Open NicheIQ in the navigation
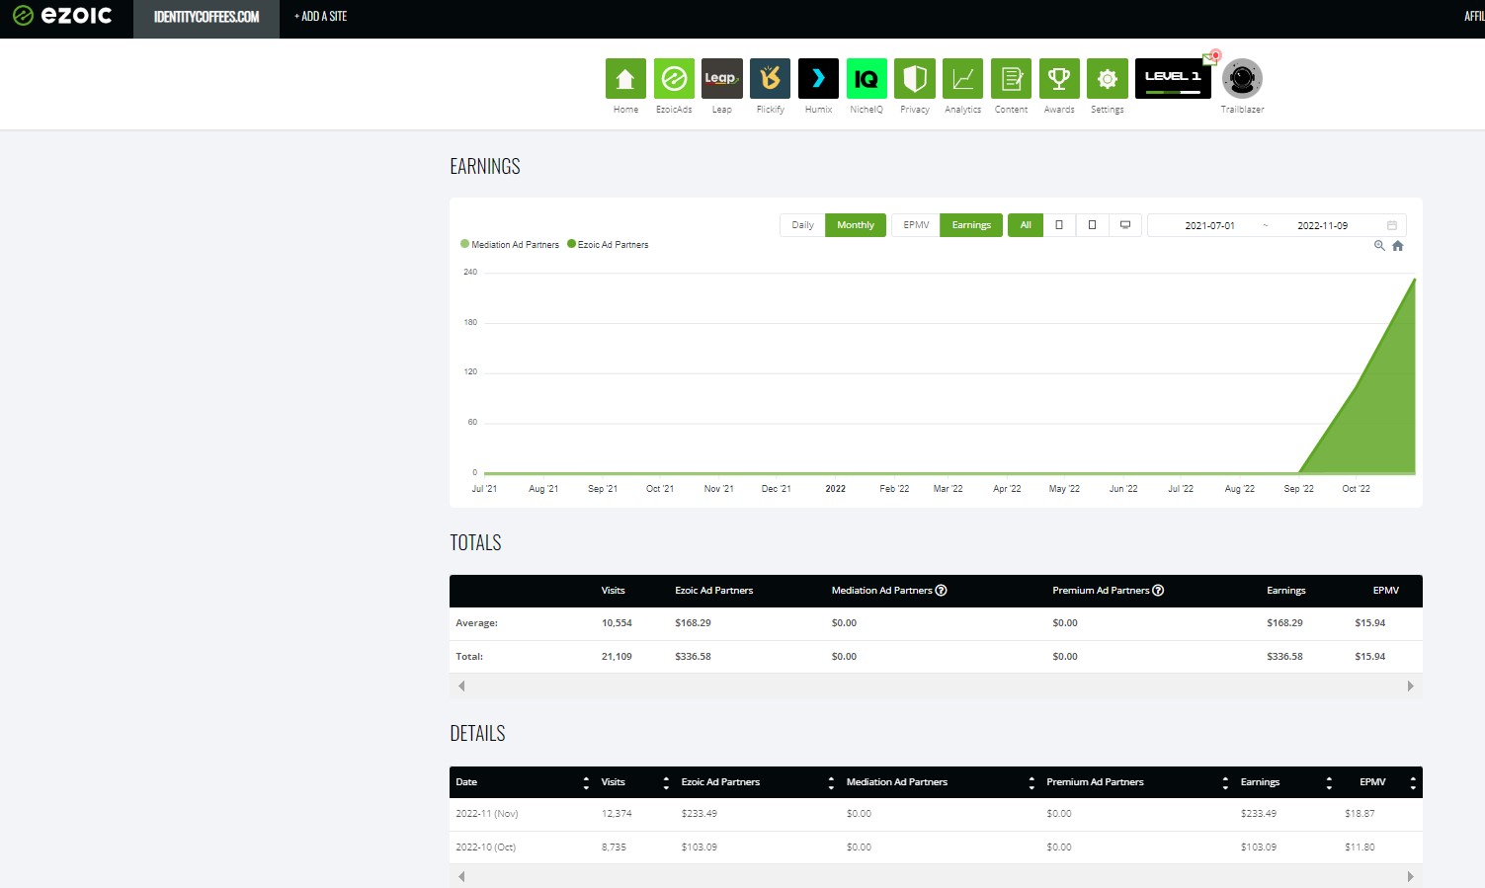The height and width of the screenshot is (888, 1485). click(x=866, y=79)
